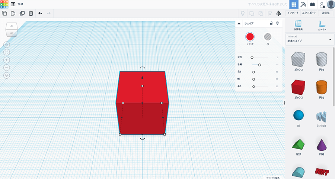Click the 手順 slider handle

[259, 65]
